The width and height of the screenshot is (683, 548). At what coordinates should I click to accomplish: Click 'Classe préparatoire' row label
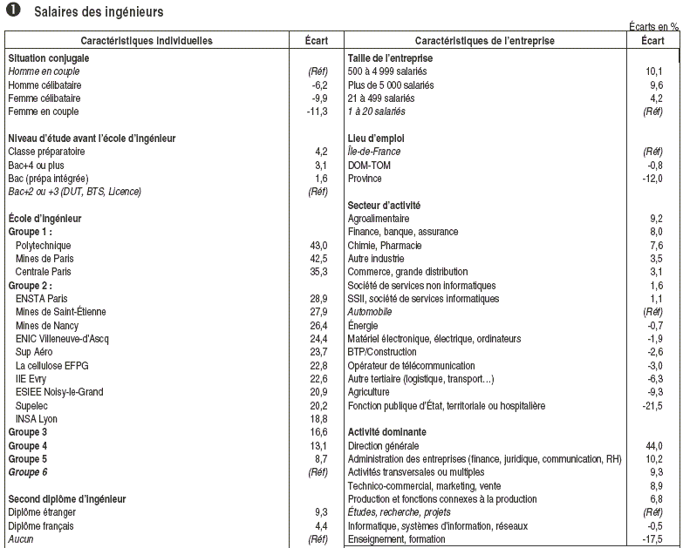click(x=46, y=152)
